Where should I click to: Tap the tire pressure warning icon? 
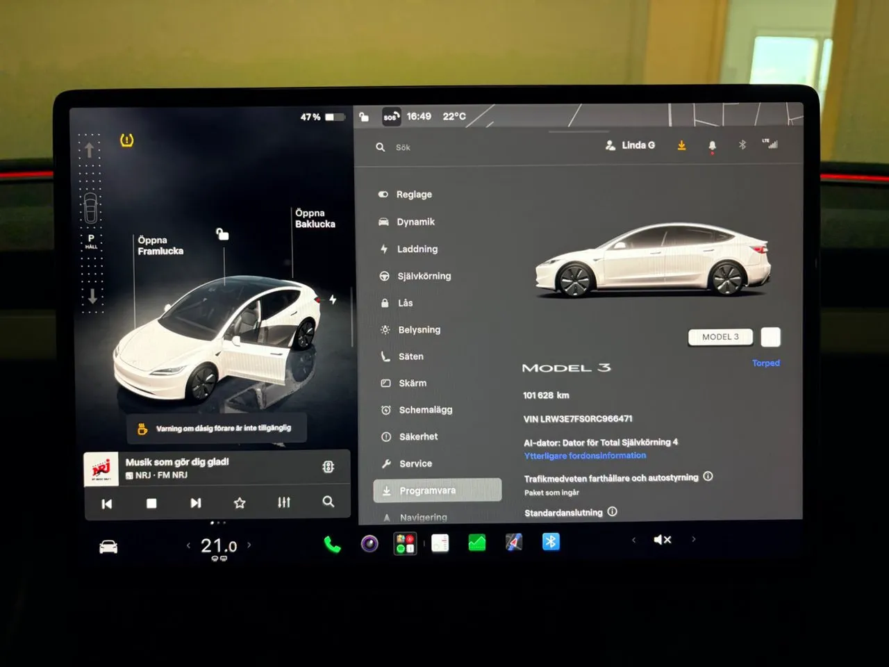click(x=126, y=140)
